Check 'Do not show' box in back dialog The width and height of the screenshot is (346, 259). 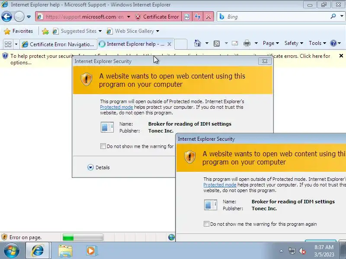(103, 146)
